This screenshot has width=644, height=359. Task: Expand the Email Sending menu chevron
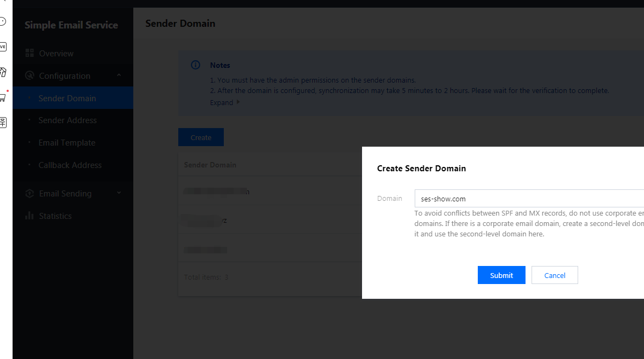(119, 193)
